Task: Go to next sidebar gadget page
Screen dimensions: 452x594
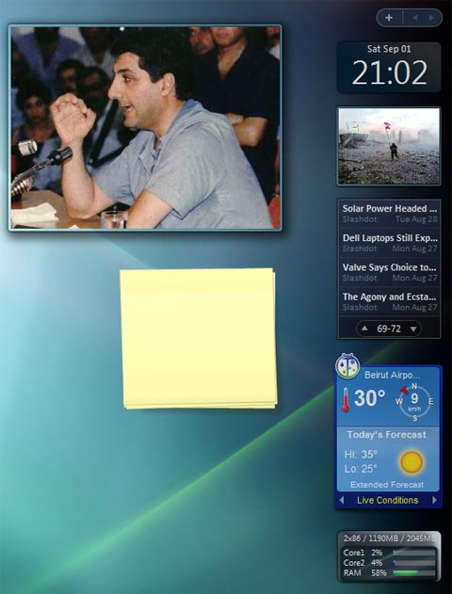Action: coord(431,18)
